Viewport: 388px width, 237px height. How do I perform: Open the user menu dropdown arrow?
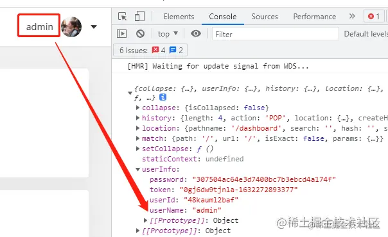pyautogui.click(x=94, y=27)
